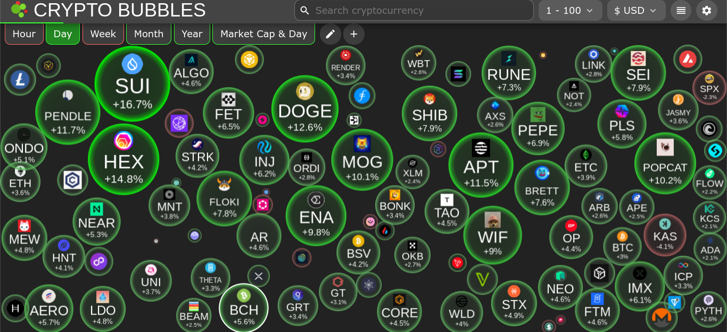727x332 pixels.
Task: Select the SPX bubble
Action: pos(709,88)
